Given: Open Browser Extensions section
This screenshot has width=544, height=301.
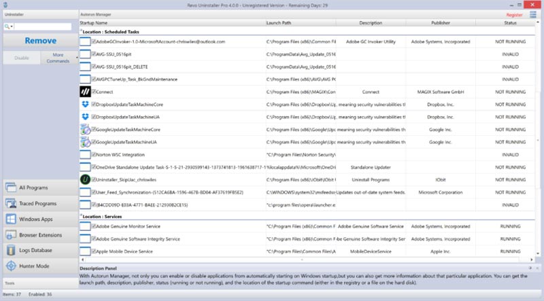Looking at the screenshot, I should 41,235.
